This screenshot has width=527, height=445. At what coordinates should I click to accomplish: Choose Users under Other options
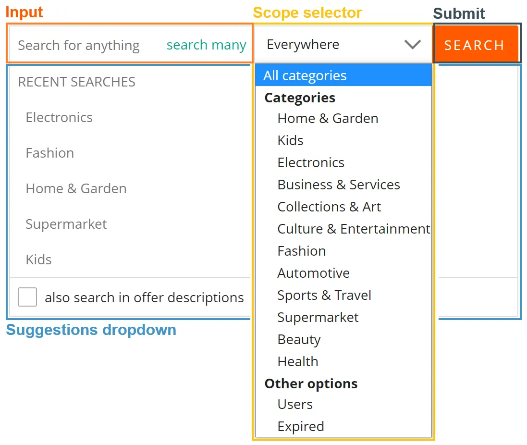(x=294, y=404)
